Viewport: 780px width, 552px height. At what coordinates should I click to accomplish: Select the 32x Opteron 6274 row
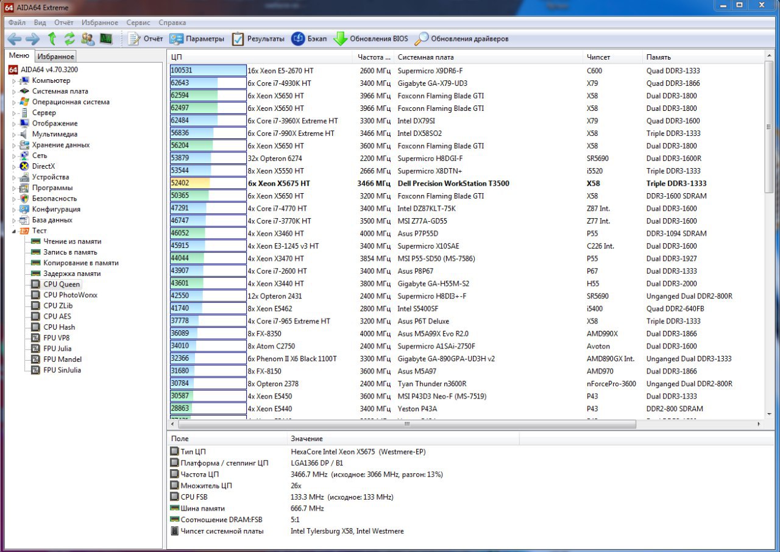tap(466, 158)
